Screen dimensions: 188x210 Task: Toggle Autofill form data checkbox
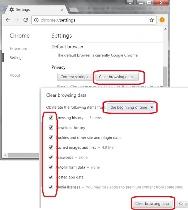(x=51, y=167)
